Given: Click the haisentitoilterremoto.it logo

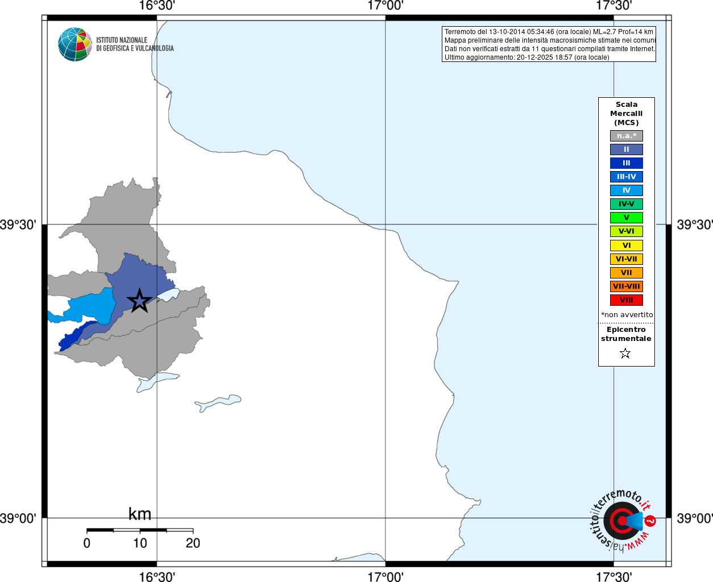Looking at the screenshot, I should (x=622, y=520).
